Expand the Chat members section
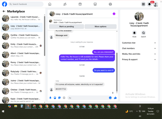The width and height of the screenshot is (162, 119). [139, 49]
